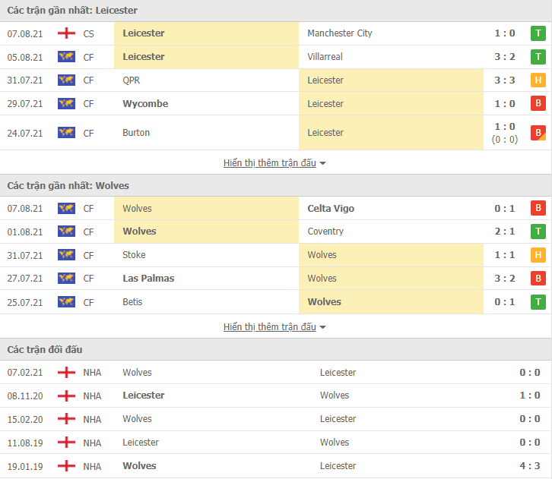
Task: Click the England flag on 19.01.19 NHA row
Action: pos(66,466)
